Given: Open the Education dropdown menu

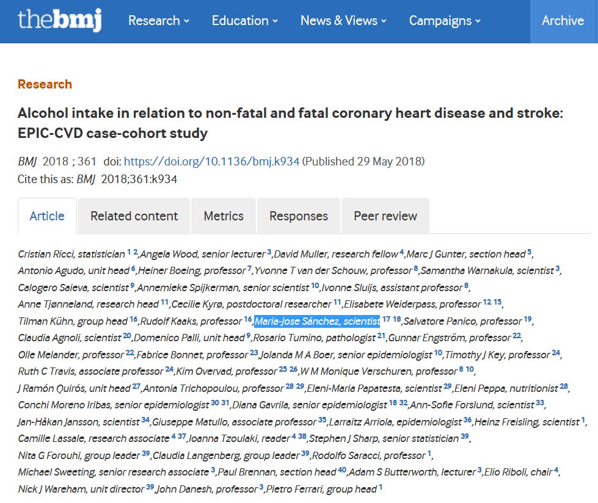Looking at the screenshot, I should pos(244,21).
